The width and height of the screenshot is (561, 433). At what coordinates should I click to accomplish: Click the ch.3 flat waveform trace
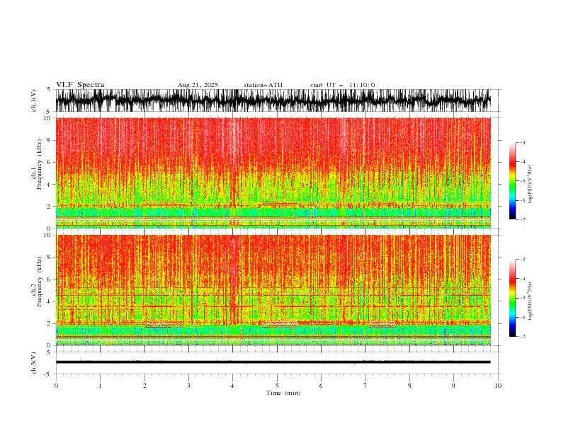(273, 362)
